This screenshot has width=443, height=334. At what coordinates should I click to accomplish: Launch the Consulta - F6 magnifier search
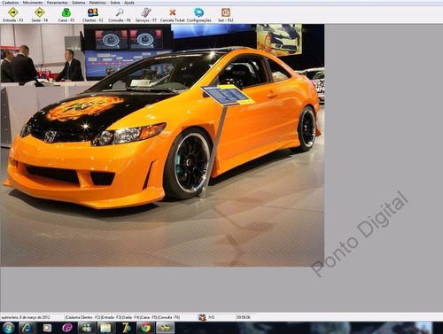(x=120, y=15)
